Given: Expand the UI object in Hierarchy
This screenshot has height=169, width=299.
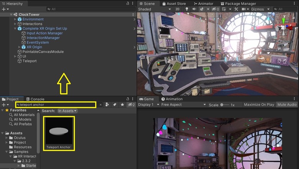Looking at the screenshot, I should 15,56.
